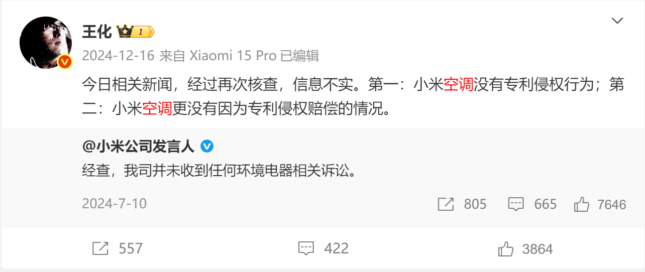Open the quoted post about 环境电器 litigation

point(219,172)
